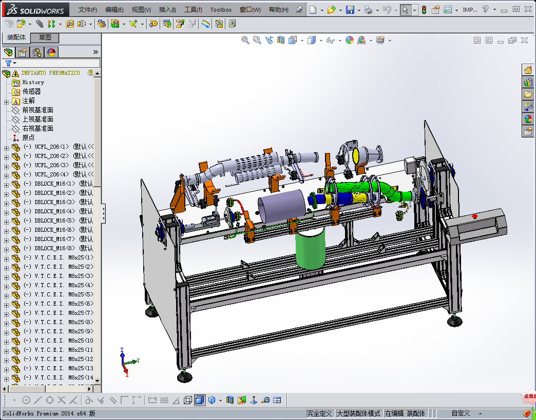Click the Exploded View icon
Image resolution: width=536 pixels, height=420 pixels.
tap(180, 24)
